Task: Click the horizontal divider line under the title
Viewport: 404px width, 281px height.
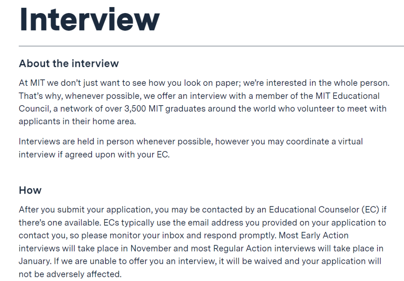Action: tap(211, 46)
